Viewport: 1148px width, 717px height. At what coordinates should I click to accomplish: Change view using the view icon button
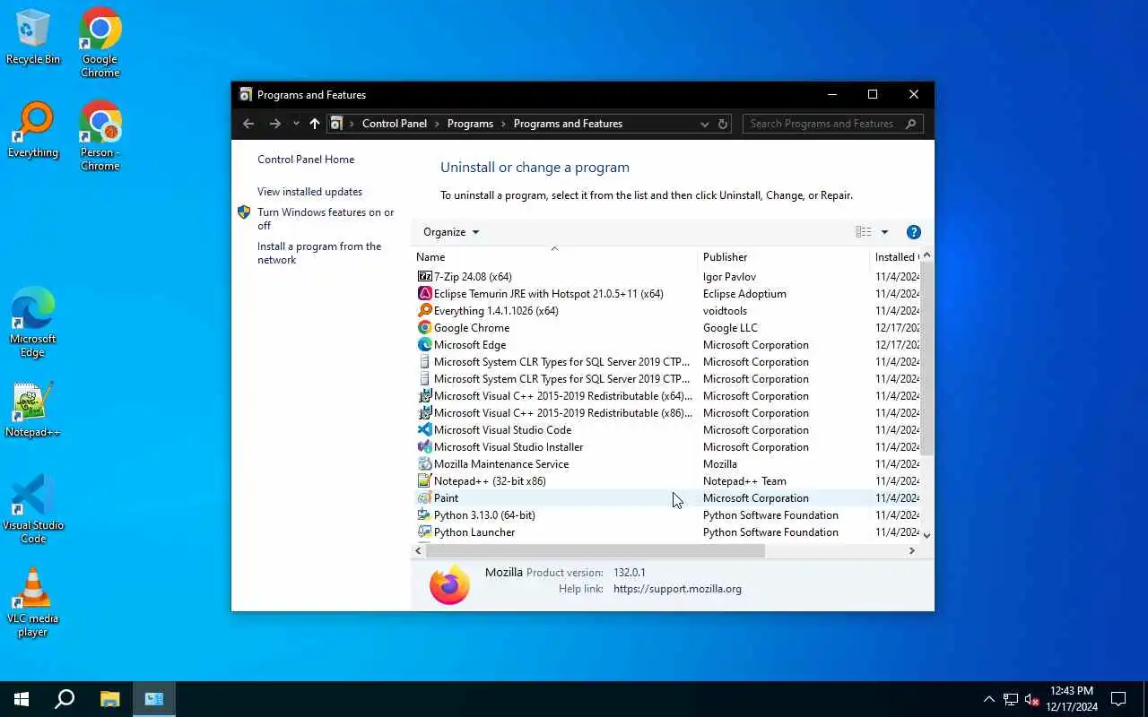tap(863, 232)
